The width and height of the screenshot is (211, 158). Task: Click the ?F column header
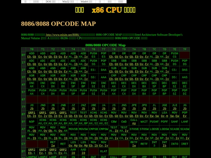tap(184, 49)
